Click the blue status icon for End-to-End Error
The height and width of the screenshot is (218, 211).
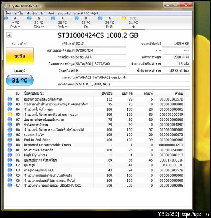tap(10, 140)
